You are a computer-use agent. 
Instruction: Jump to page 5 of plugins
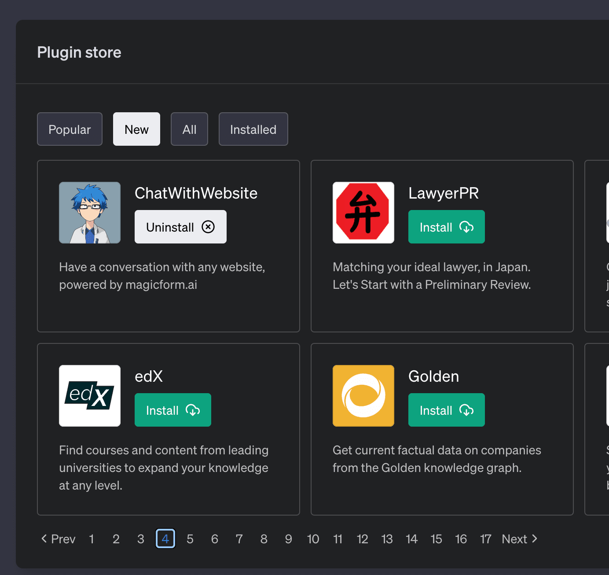click(x=190, y=539)
